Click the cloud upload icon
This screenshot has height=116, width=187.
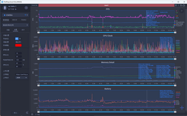184,5
